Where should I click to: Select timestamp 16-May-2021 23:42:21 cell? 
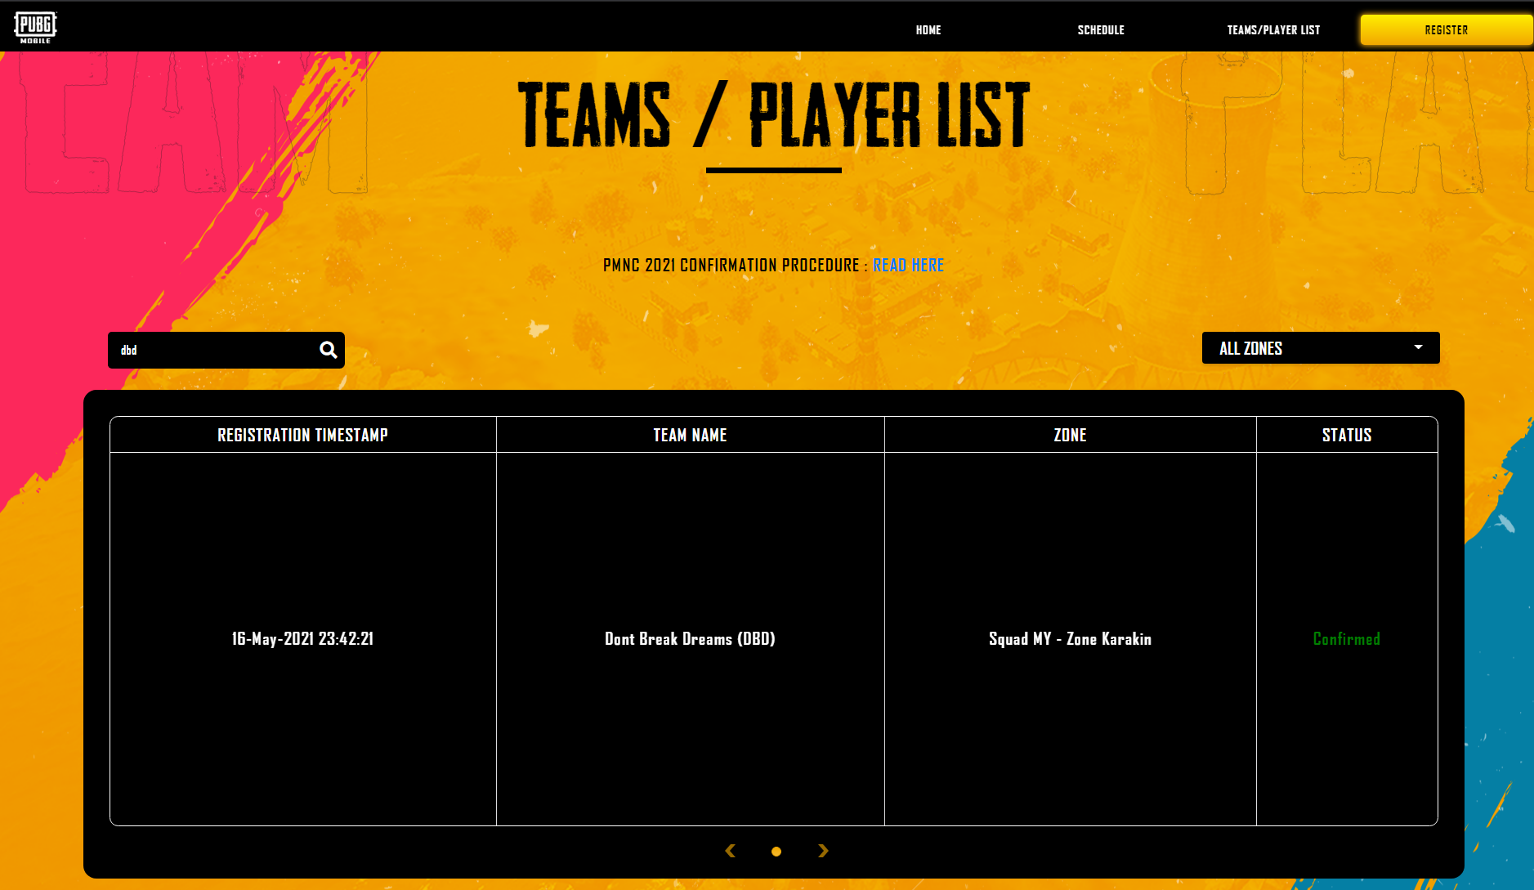point(303,639)
